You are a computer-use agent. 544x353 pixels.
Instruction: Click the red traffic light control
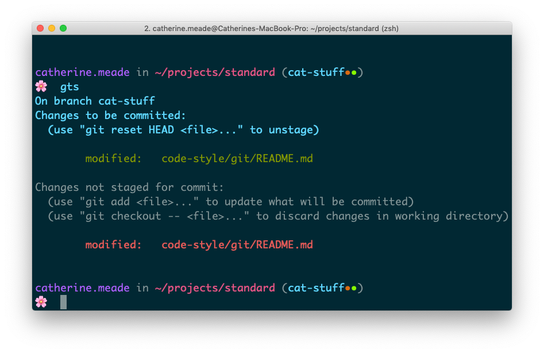pyautogui.click(x=40, y=27)
